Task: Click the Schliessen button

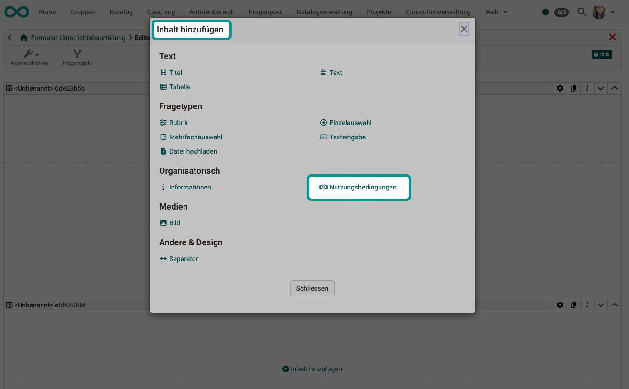Action: [x=312, y=288]
